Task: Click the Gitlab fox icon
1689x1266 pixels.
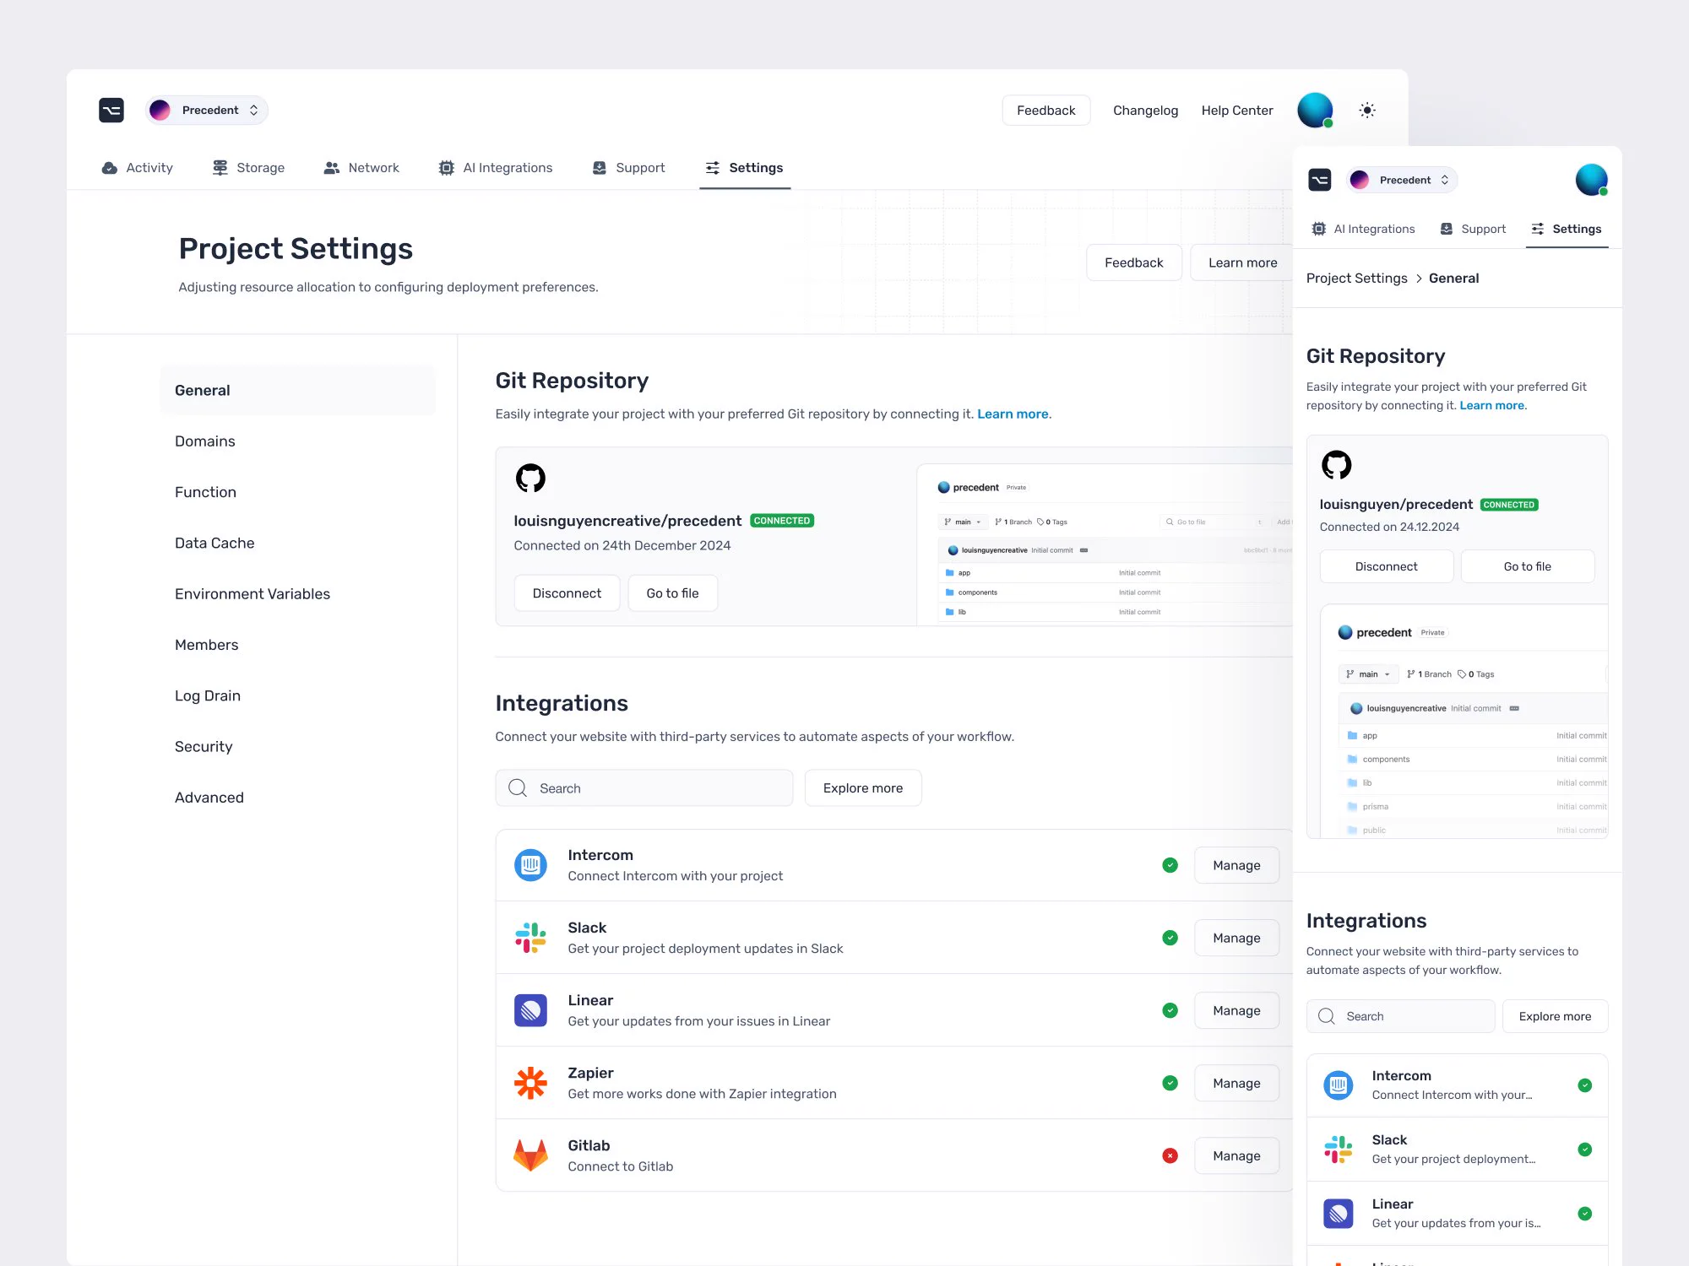Action: [530, 1155]
